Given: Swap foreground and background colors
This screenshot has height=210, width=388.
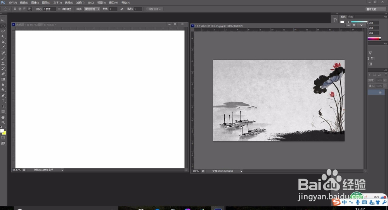Looking at the screenshot, I should click(5, 126).
